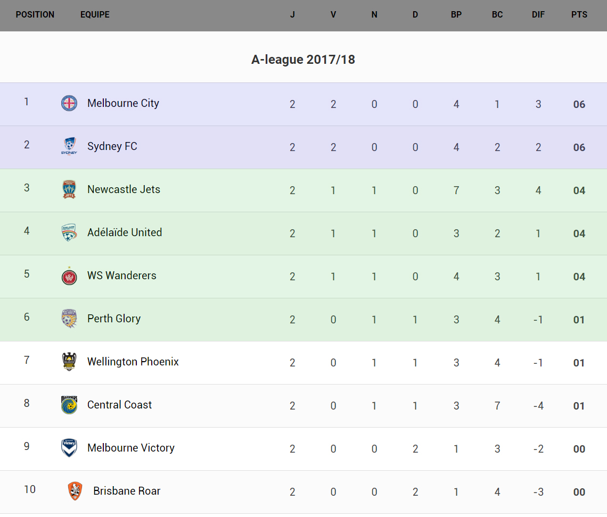Open the Melbourne City team name
This screenshot has height=517, width=607.
point(123,103)
